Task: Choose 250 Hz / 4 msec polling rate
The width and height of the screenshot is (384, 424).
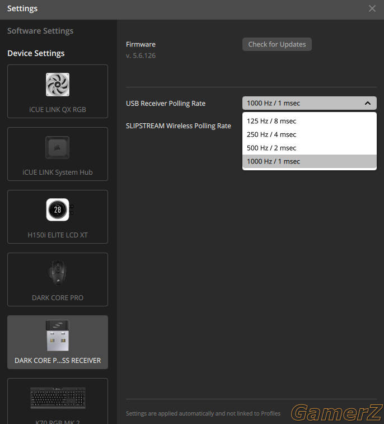Action: [310, 134]
